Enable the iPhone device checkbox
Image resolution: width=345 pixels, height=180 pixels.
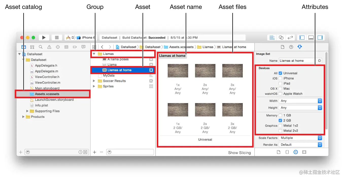[280, 78]
